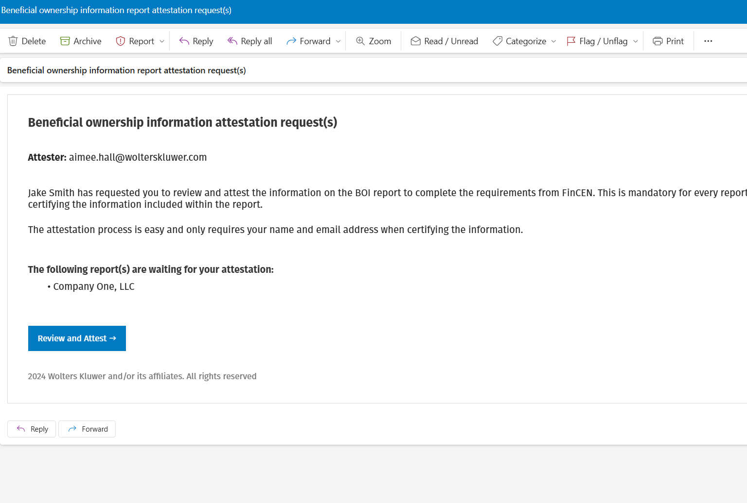This screenshot has width=747, height=503.
Task: Click the Delete trash icon
Action: point(13,41)
